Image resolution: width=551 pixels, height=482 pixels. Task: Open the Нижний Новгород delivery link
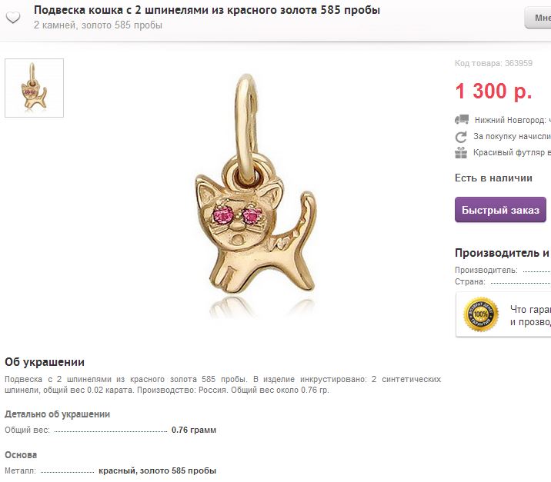[x=513, y=120]
